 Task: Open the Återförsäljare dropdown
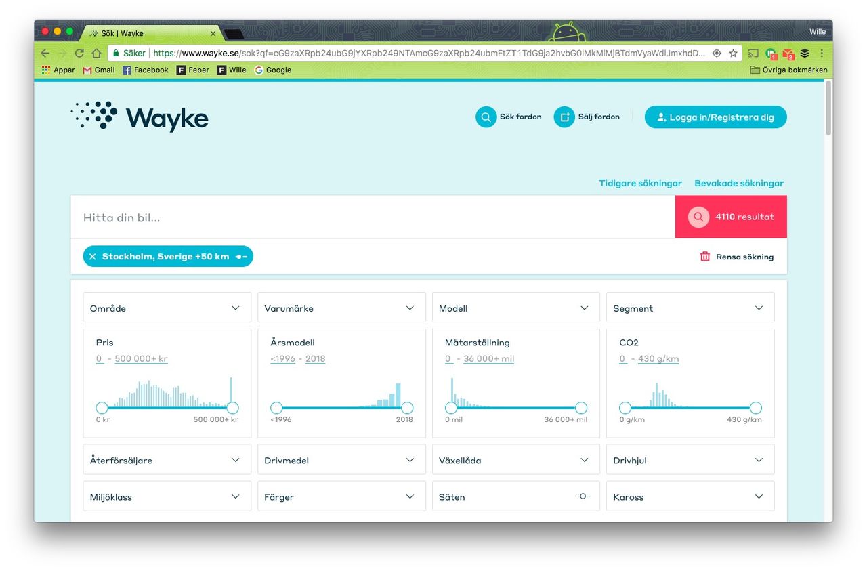coord(167,460)
